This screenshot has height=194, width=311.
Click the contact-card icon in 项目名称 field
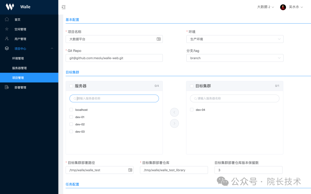click(x=158, y=39)
